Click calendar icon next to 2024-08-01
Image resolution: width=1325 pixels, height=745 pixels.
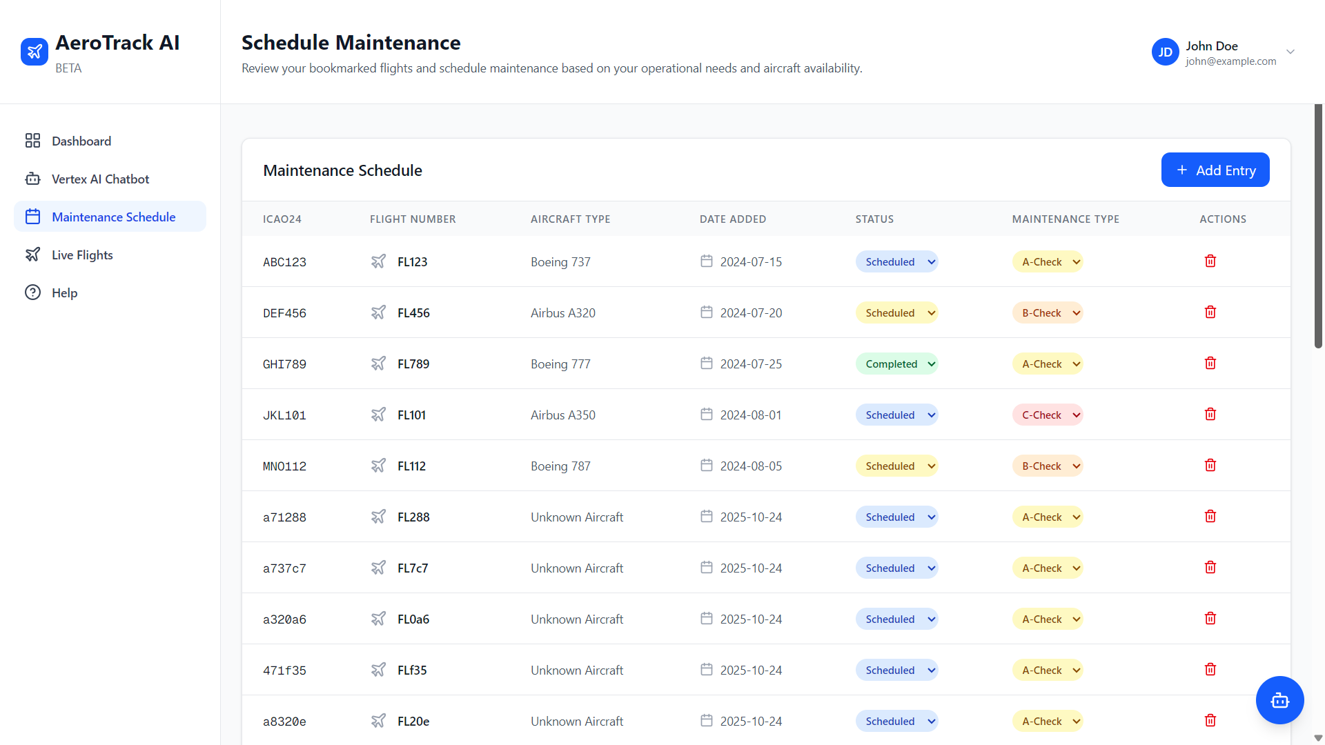[706, 414]
